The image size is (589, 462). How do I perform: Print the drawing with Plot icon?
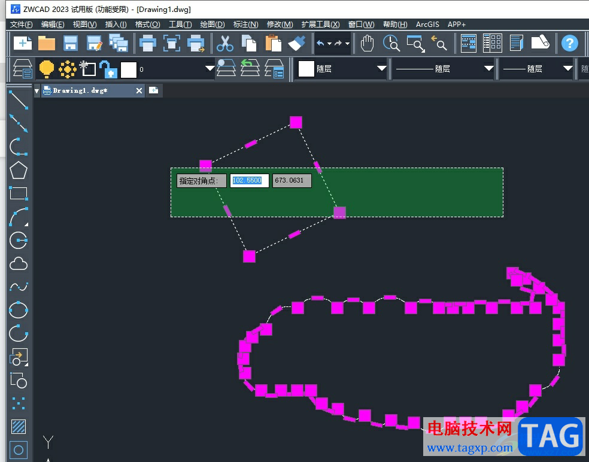[148, 43]
